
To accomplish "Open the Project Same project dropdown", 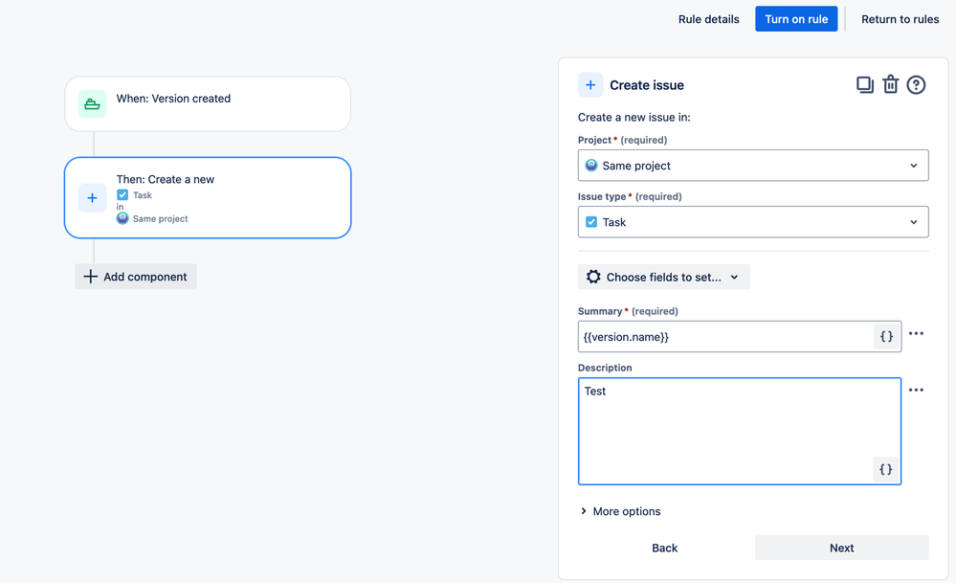I will coord(753,166).
